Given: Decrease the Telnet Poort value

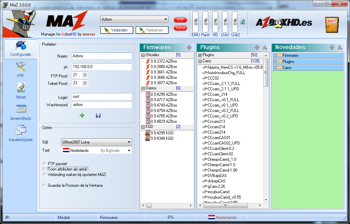Looking at the screenshot, I should pyautogui.click(x=85, y=84).
